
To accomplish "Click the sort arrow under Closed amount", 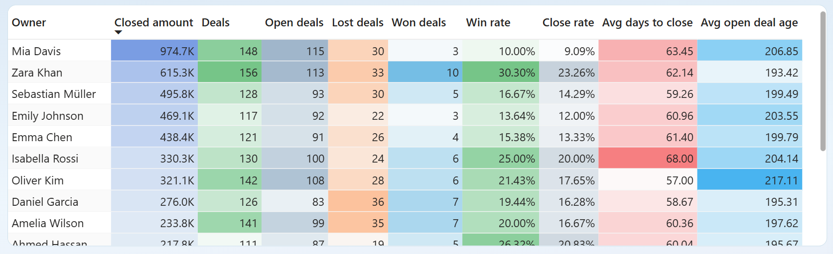I will click(x=118, y=33).
